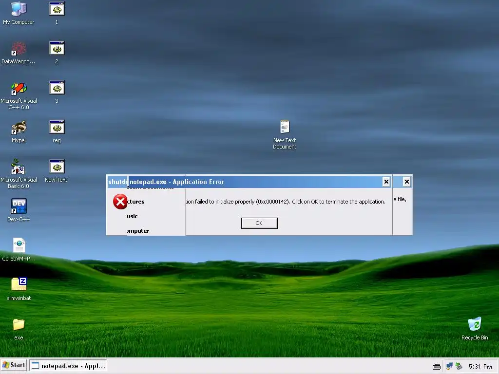Close the background shutdown dialog window
The height and width of the screenshot is (374, 499).
[407, 182]
